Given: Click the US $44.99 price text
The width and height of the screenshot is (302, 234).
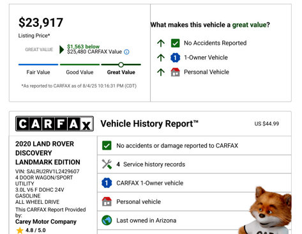Looking at the screenshot, I should pyautogui.click(x=267, y=124).
